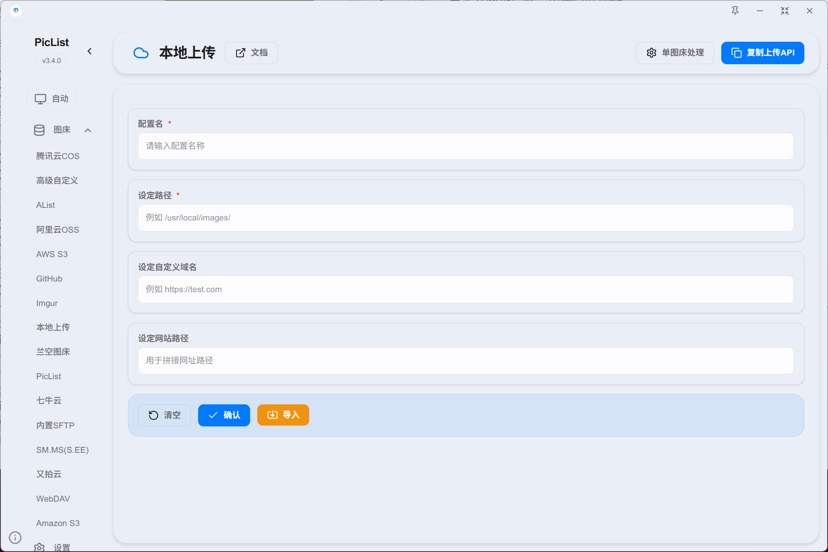Image resolution: width=828 pixels, height=552 pixels.
Task: Click the blue 确认 button
Action: pyautogui.click(x=224, y=415)
